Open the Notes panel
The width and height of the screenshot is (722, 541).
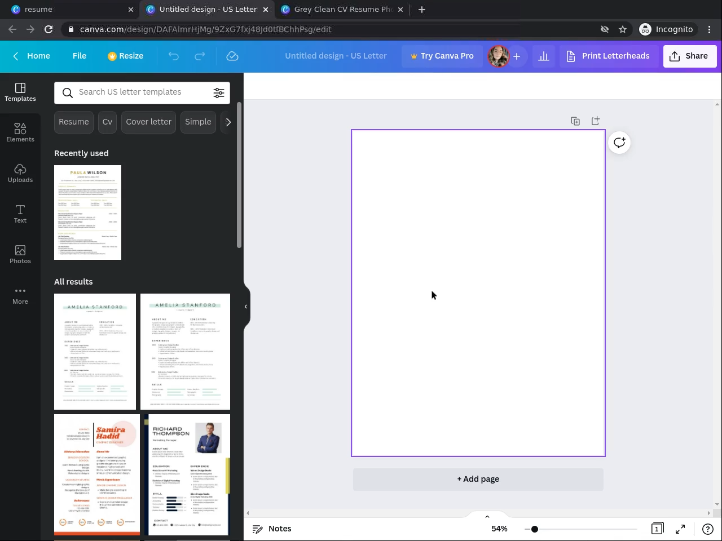(272, 529)
